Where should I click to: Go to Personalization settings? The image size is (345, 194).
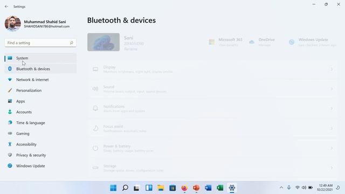[40, 91]
